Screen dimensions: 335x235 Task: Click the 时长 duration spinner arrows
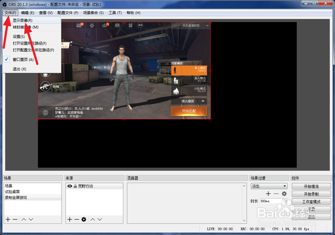[x=285, y=201]
